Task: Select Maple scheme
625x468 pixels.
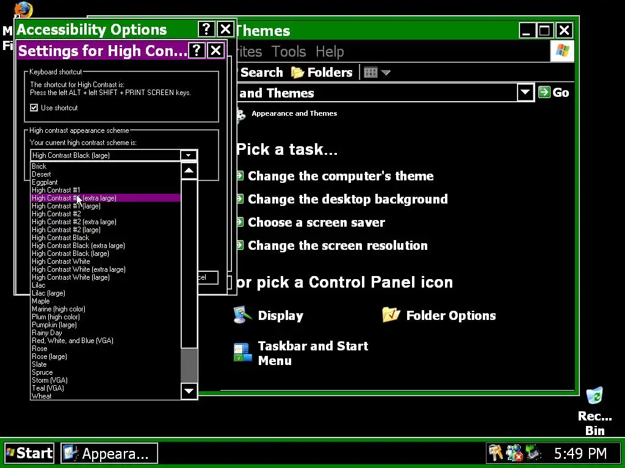Action: pos(106,301)
